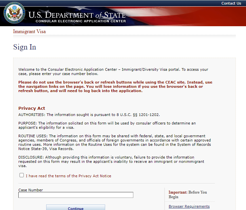Open the Contact Us link
Viewport: 246px width, 210px height.
pos(231,3)
